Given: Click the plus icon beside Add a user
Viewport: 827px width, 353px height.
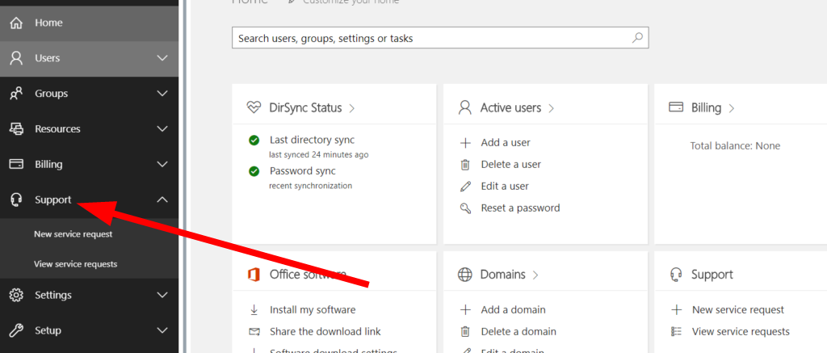Looking at the screenshot, I should pos(465,143).
